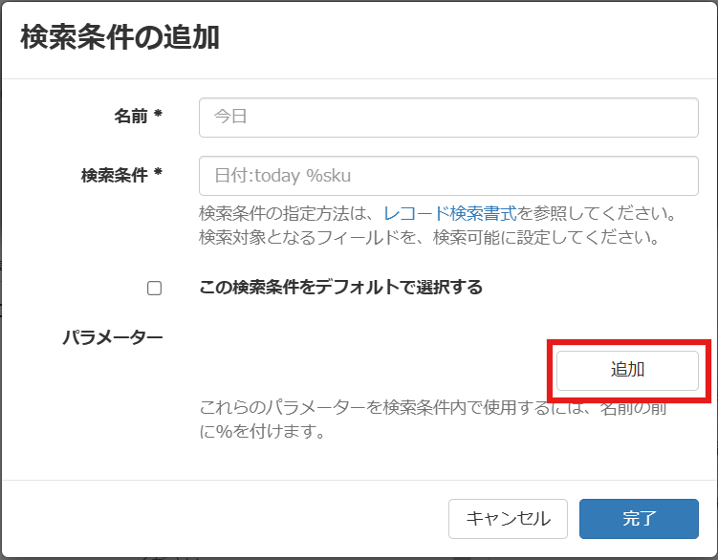
Task: Click the パラメーター label
Action: (113, 338)
